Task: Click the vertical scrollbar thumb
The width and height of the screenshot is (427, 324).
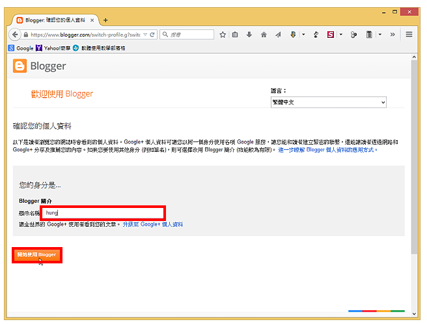Action: click(414, 157)
